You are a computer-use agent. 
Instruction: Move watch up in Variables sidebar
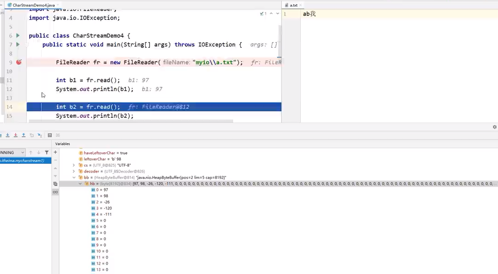tap(55, 168)
